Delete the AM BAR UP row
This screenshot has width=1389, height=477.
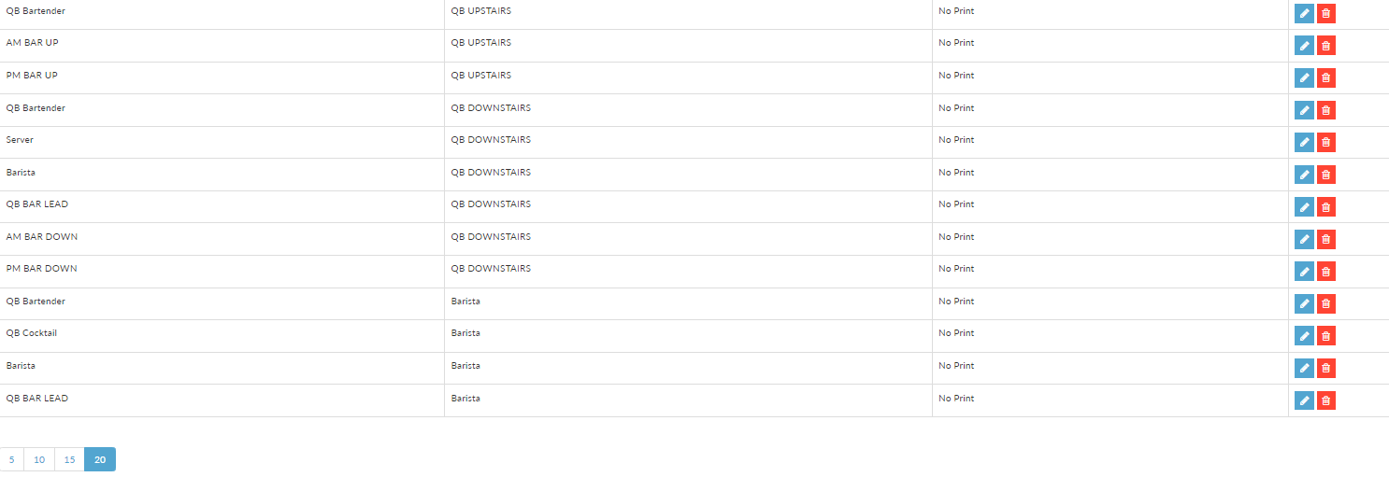1325,45
